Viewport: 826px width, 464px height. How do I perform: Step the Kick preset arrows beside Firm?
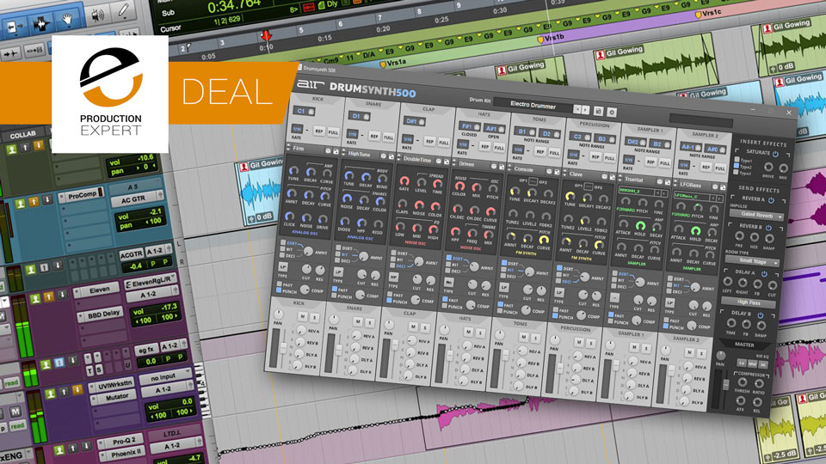tap(288, 147)
